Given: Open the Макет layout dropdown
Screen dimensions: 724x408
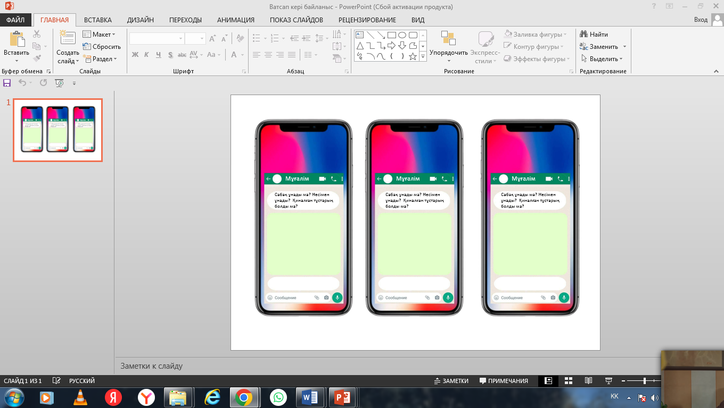Looking at the screenshot, I should pos(99,35).
